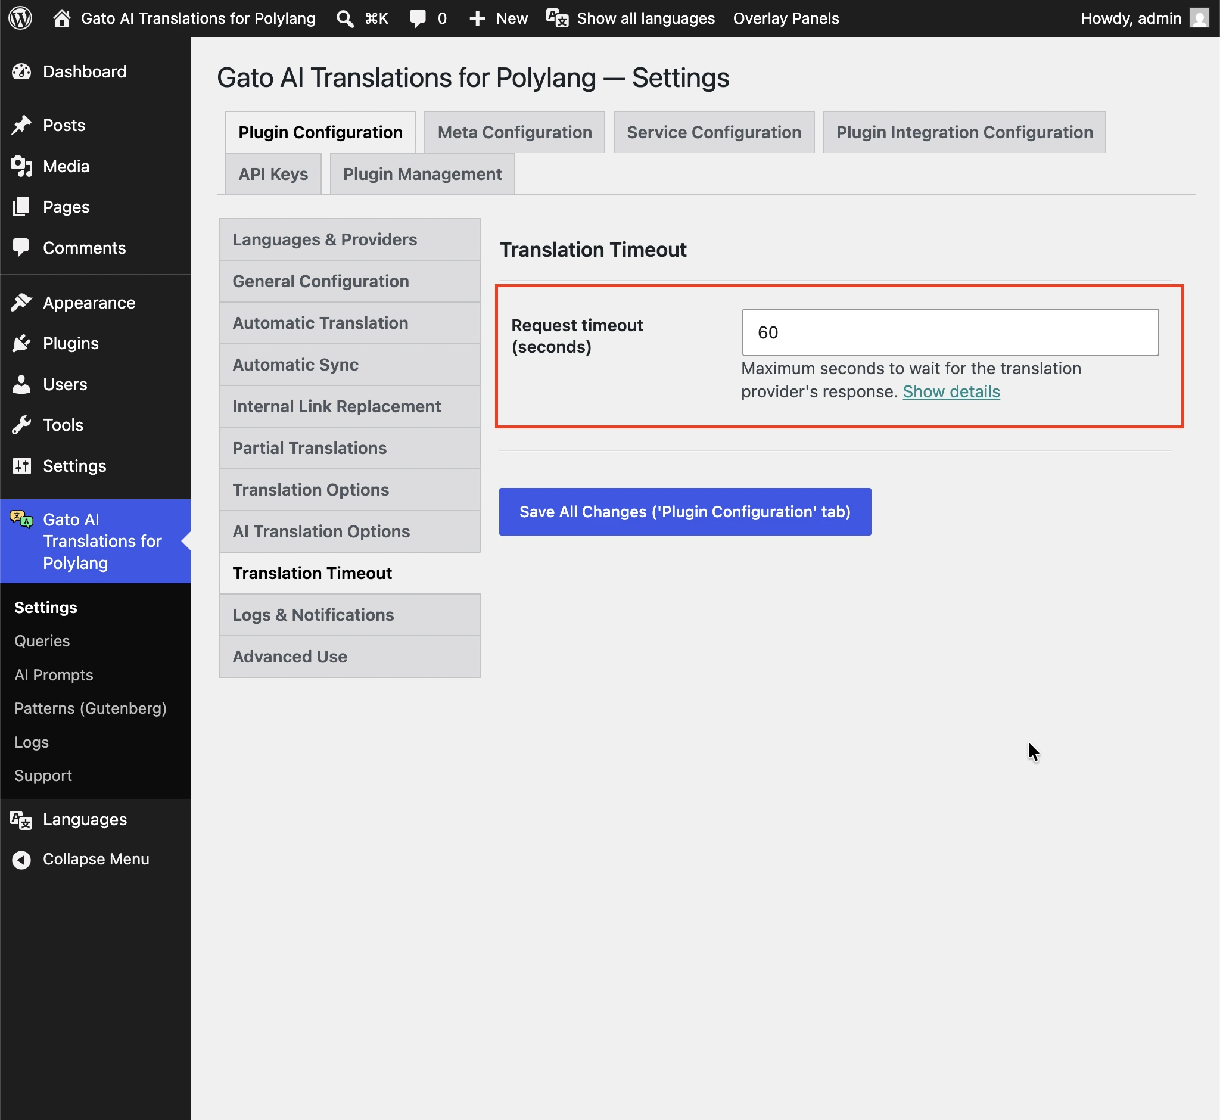Click the Posts pushpin icon
Screen dimensions: 1220x1120
pos(22,125)
